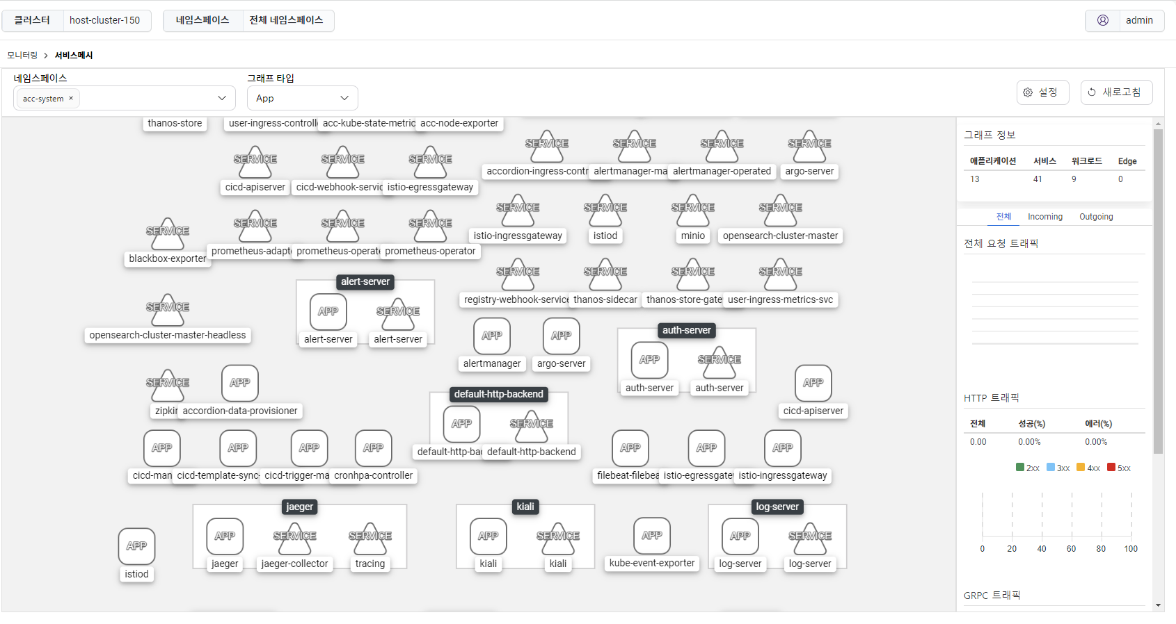Click the admin account button

pos(1125,20)
